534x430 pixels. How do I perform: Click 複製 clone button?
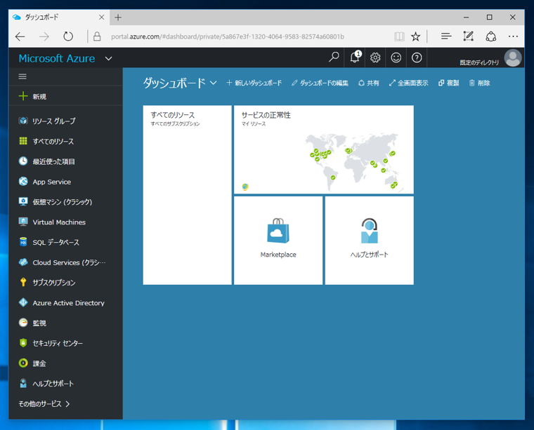click(448, 83)
